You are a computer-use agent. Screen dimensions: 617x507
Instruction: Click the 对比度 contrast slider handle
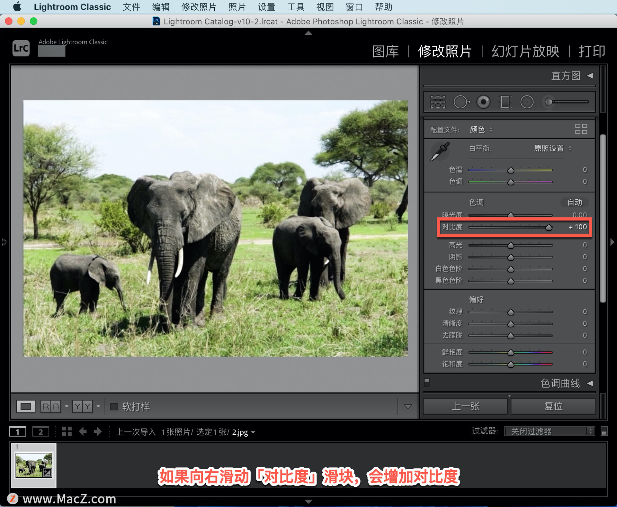pyautogui.click(x=549, y=228)
